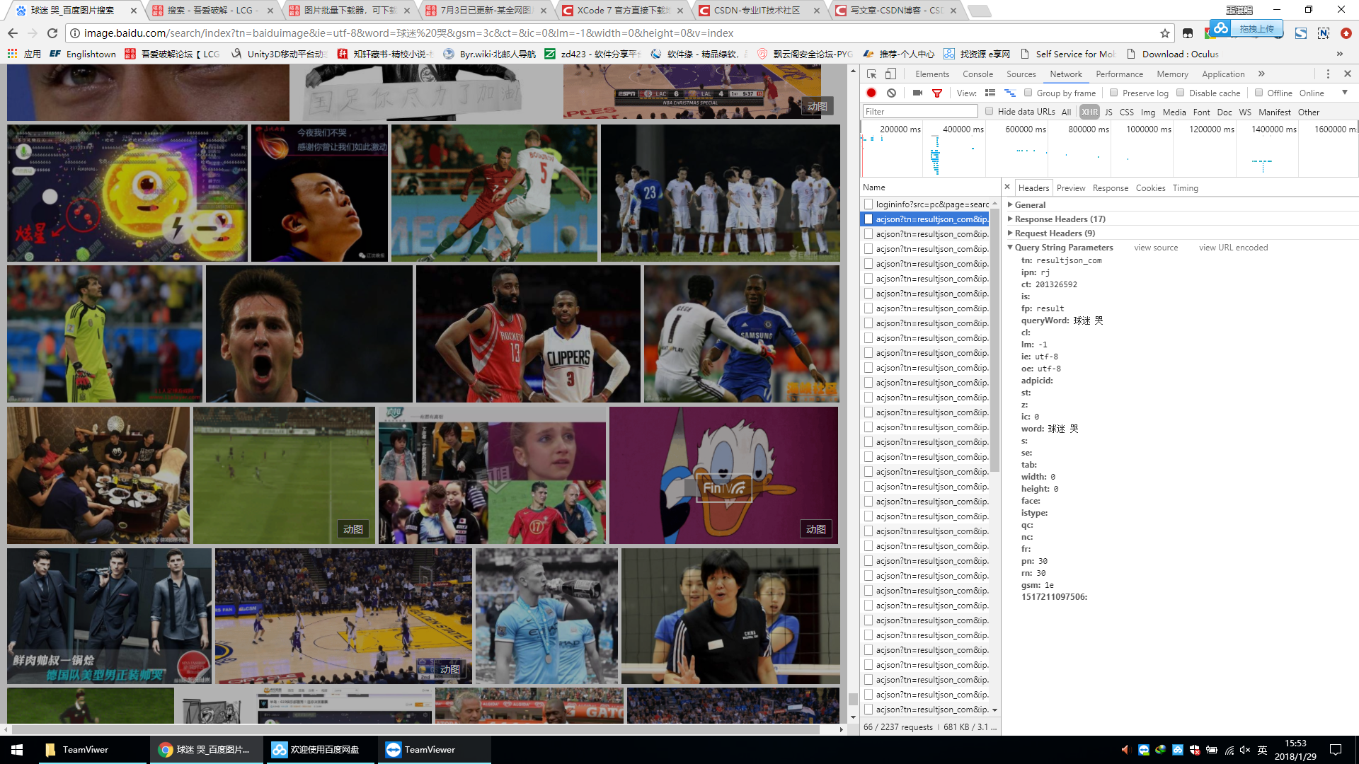The width and height of the screenshot is (1359, 764).
Task: Stop recording the network log
Action: coord(871,93)
